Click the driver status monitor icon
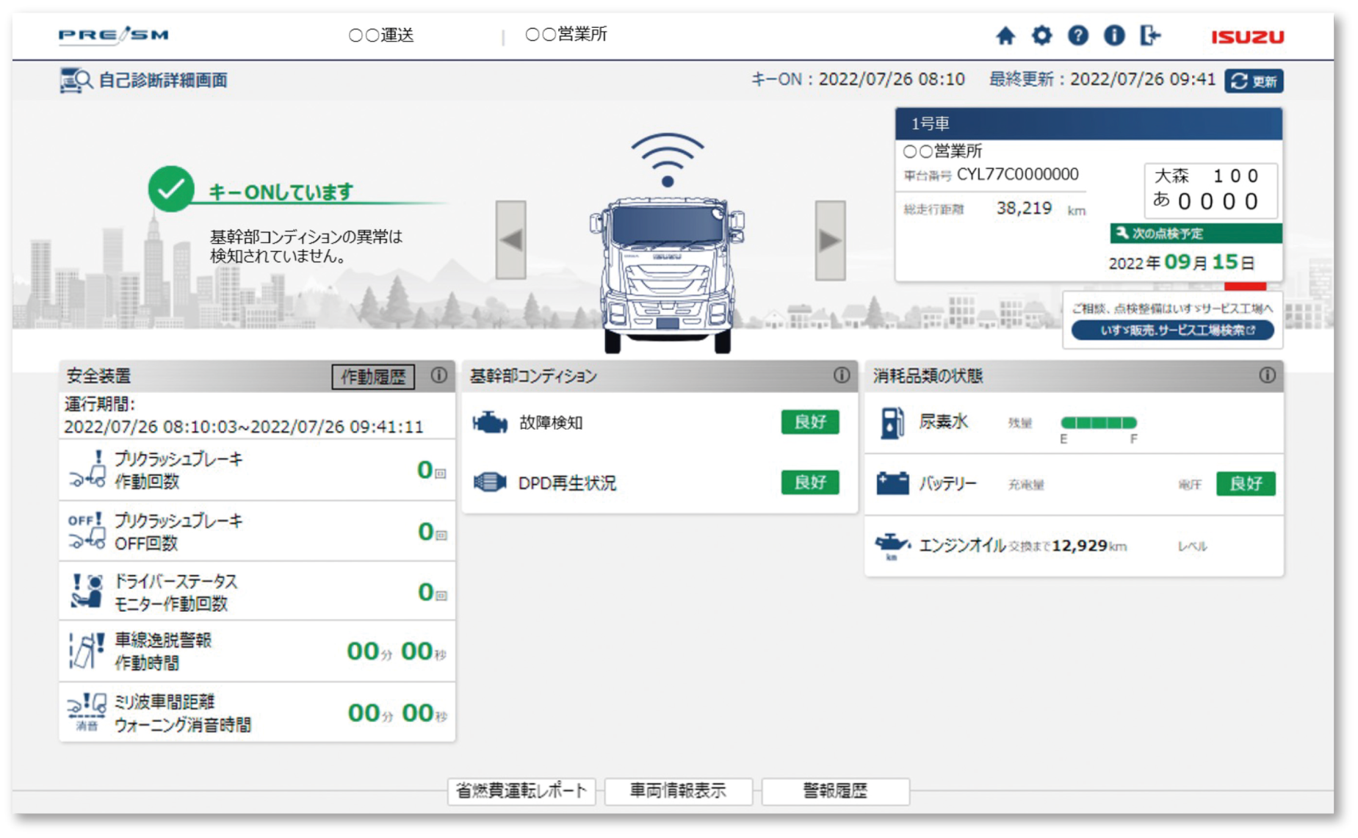Screen dimensions: 1358x838 [87, 591]
